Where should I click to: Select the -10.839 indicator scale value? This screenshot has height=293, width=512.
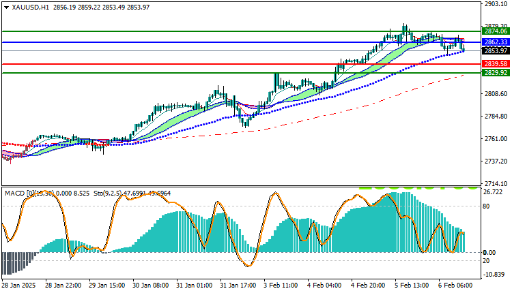(x=494, y=275)
